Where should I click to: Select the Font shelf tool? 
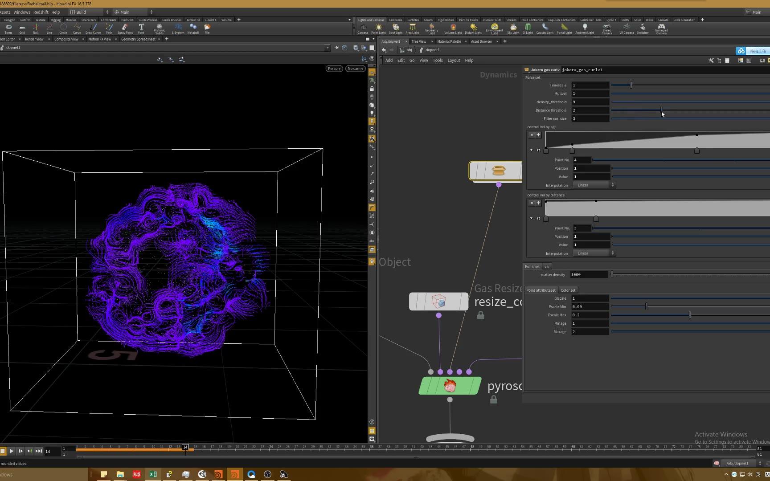[141, 29]
